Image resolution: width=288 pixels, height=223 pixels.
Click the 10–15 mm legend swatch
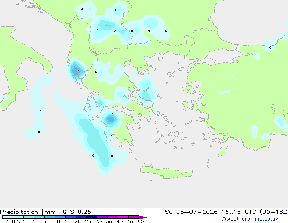(x=60, y=217)
